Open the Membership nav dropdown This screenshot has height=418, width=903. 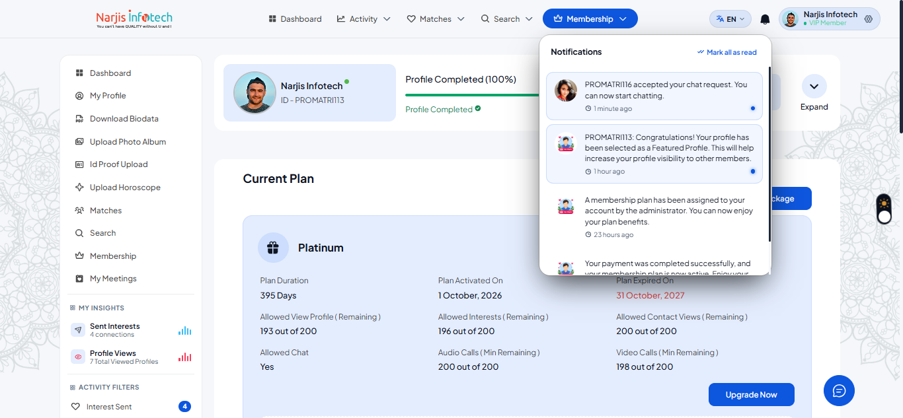click(x=590, y=18)
